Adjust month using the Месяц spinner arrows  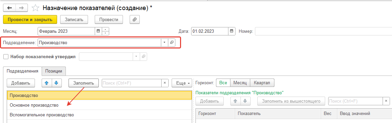105,31
